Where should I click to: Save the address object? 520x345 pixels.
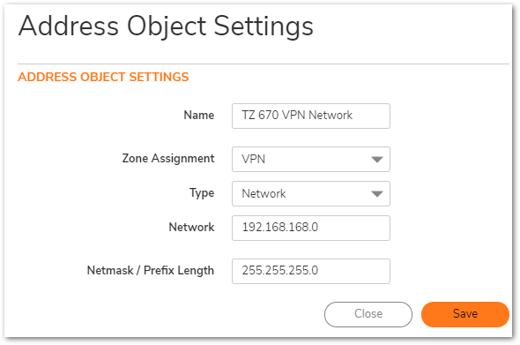(x=465, y=314)
